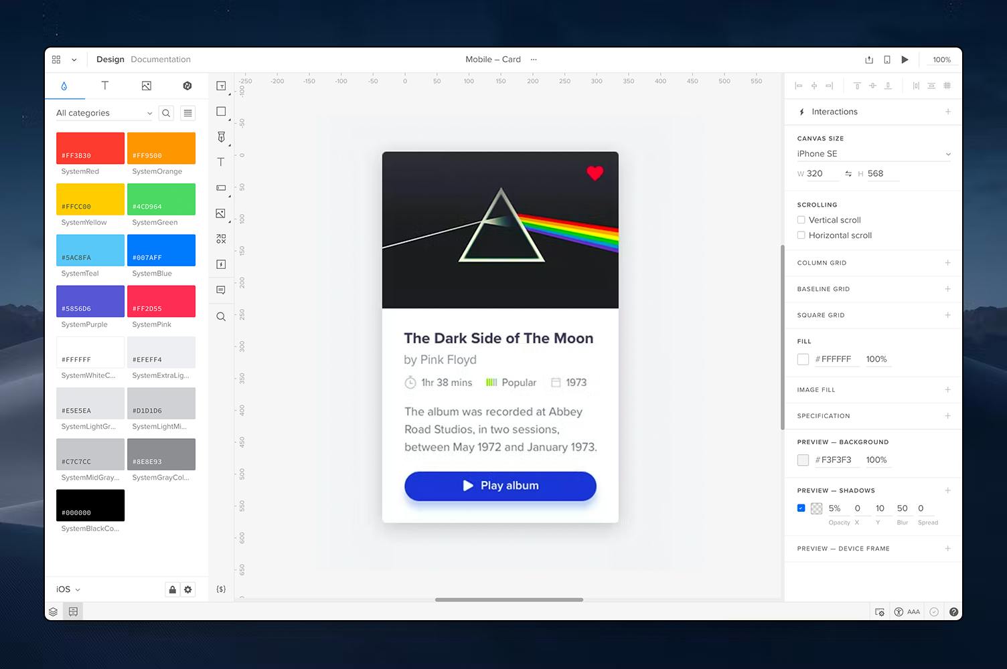The width and height of the screenshot is (1007, 669).
Task: Activate the Zoom search tool
Action: tap(221, 316)
